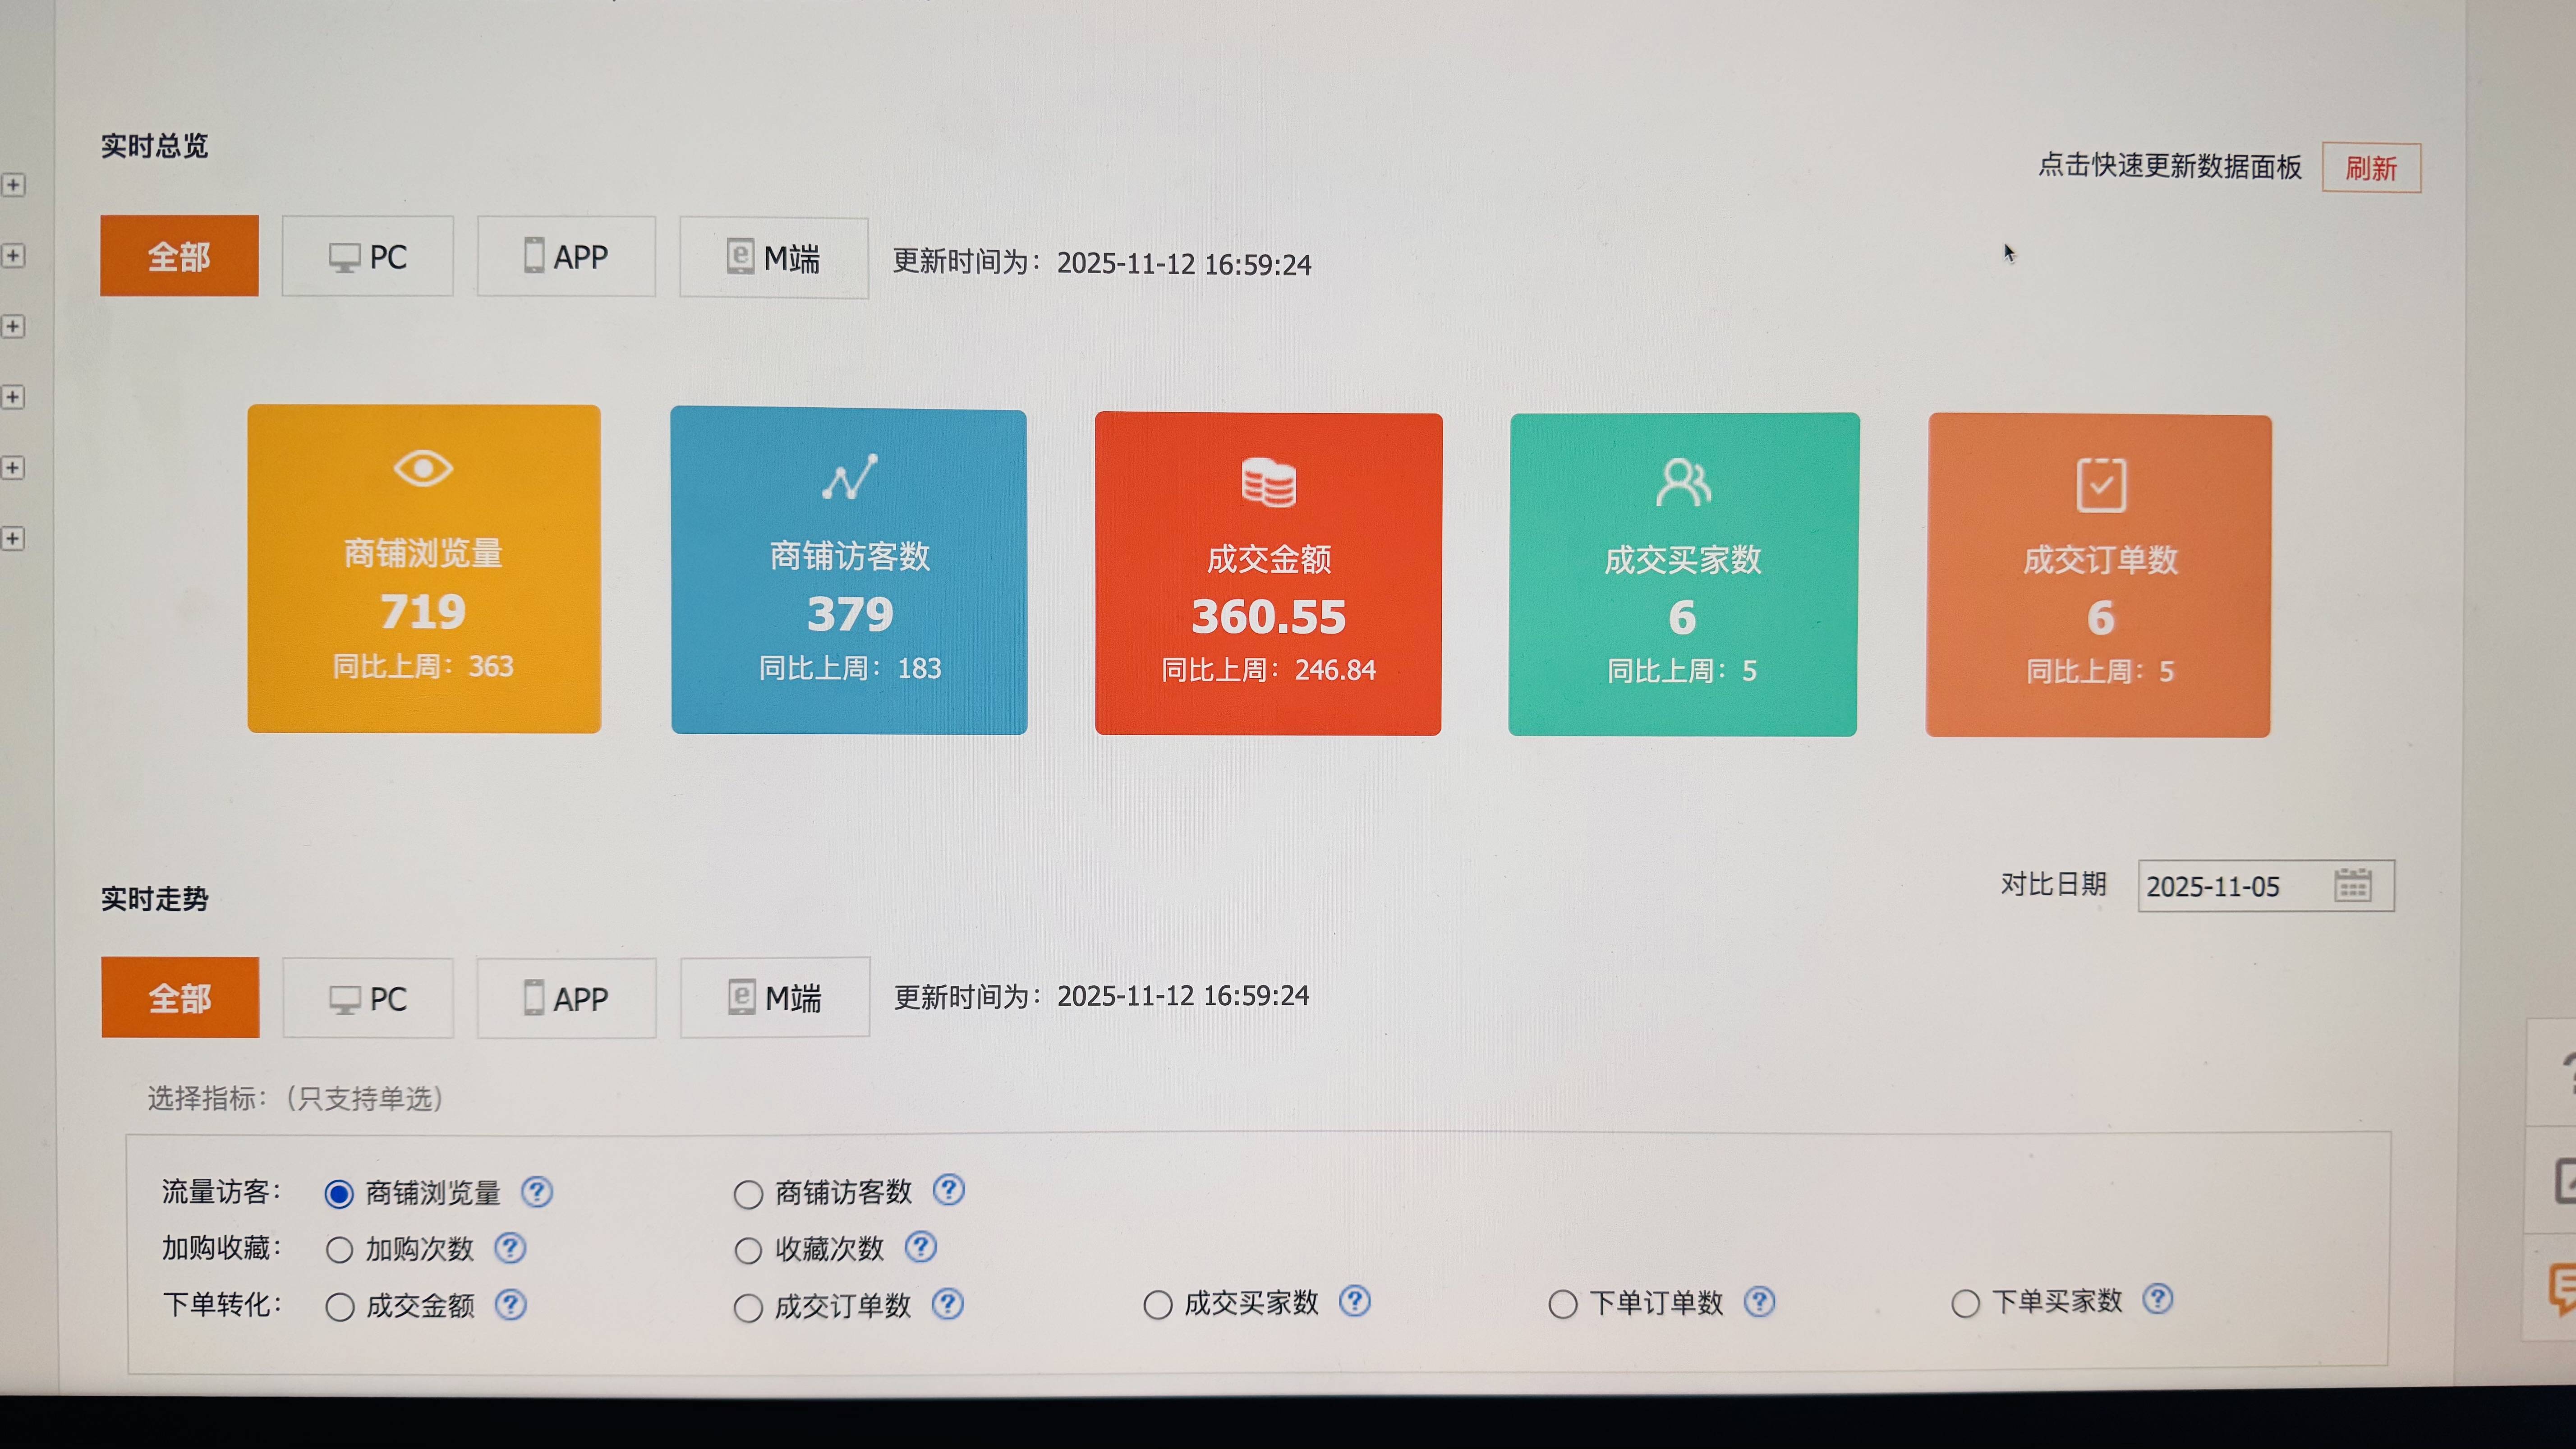This screenshot has width=2576, height=1449.
Task: Click the help icon beside 商铺浏览量 radio
Action: 537,1192
